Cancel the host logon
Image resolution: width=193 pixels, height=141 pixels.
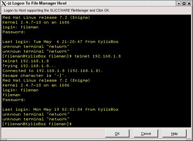[x=146, y=133]
